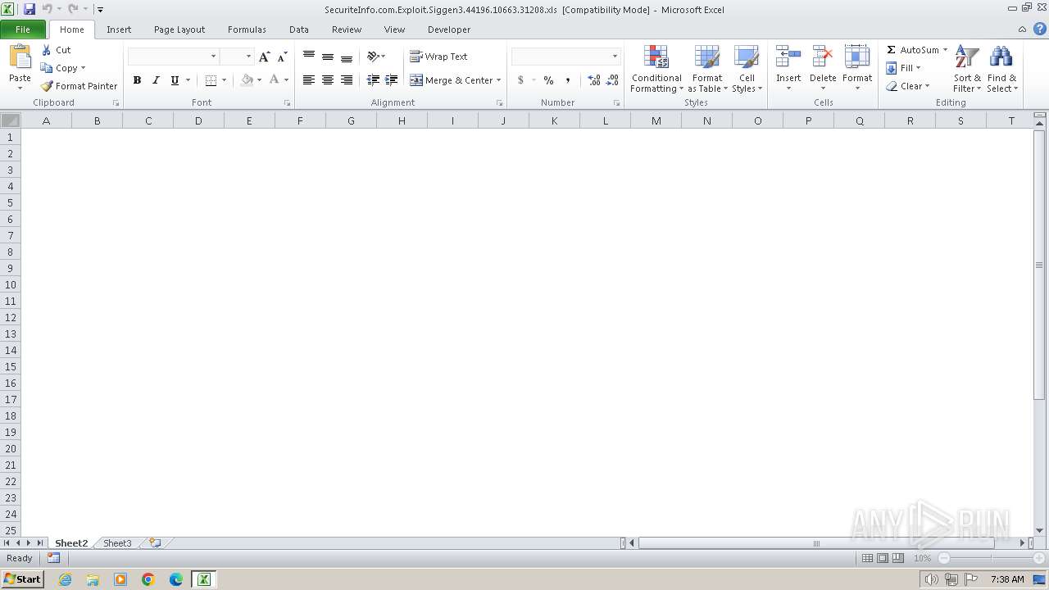1049x590 pixels.
Task: Click the Insert cells icon
Action: tap(788, 57)
